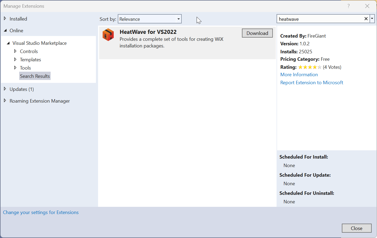Open the Sort by Relevance dropdown
Viewport: 377px width, 238px height.
coord(179,19)
